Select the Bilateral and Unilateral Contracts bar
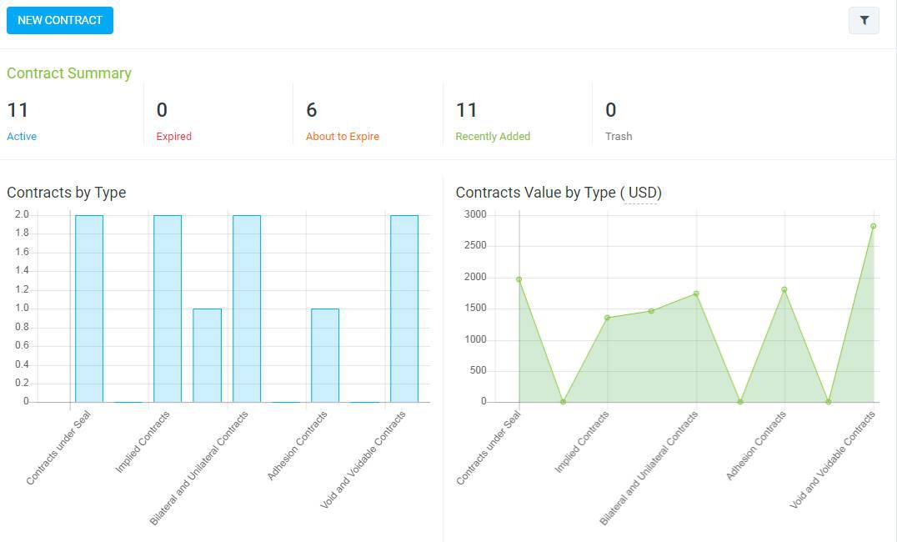 (x=247, y=309)
